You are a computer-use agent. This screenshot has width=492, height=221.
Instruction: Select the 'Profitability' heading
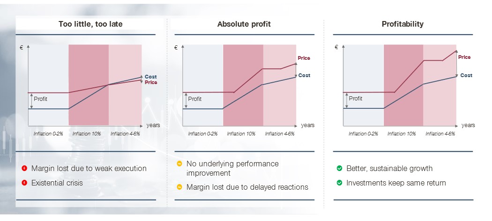click(403, 24)
